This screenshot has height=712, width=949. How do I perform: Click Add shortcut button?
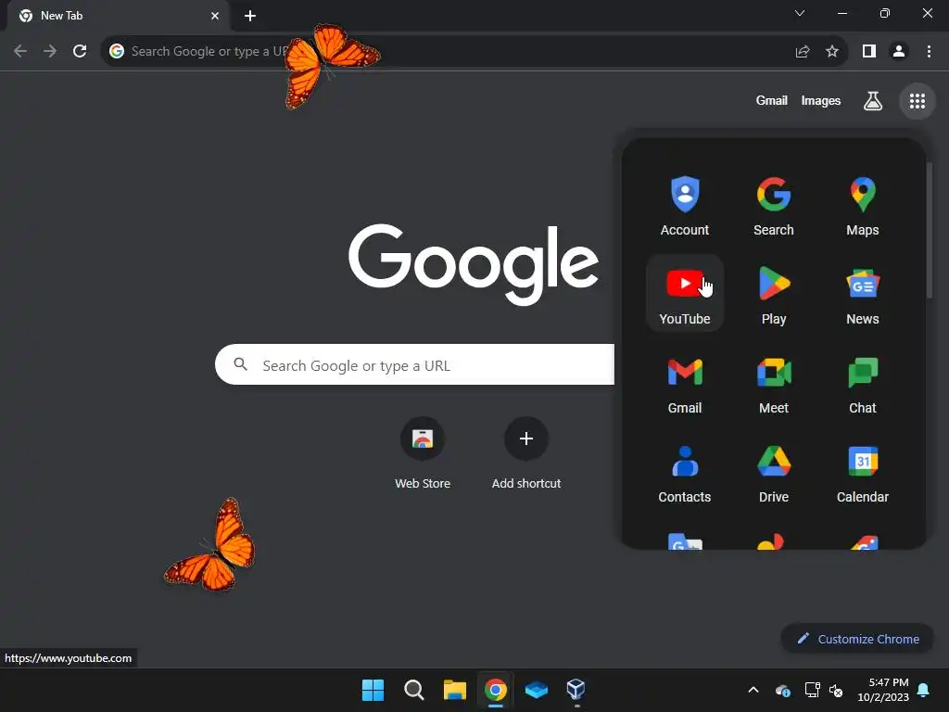526,452
